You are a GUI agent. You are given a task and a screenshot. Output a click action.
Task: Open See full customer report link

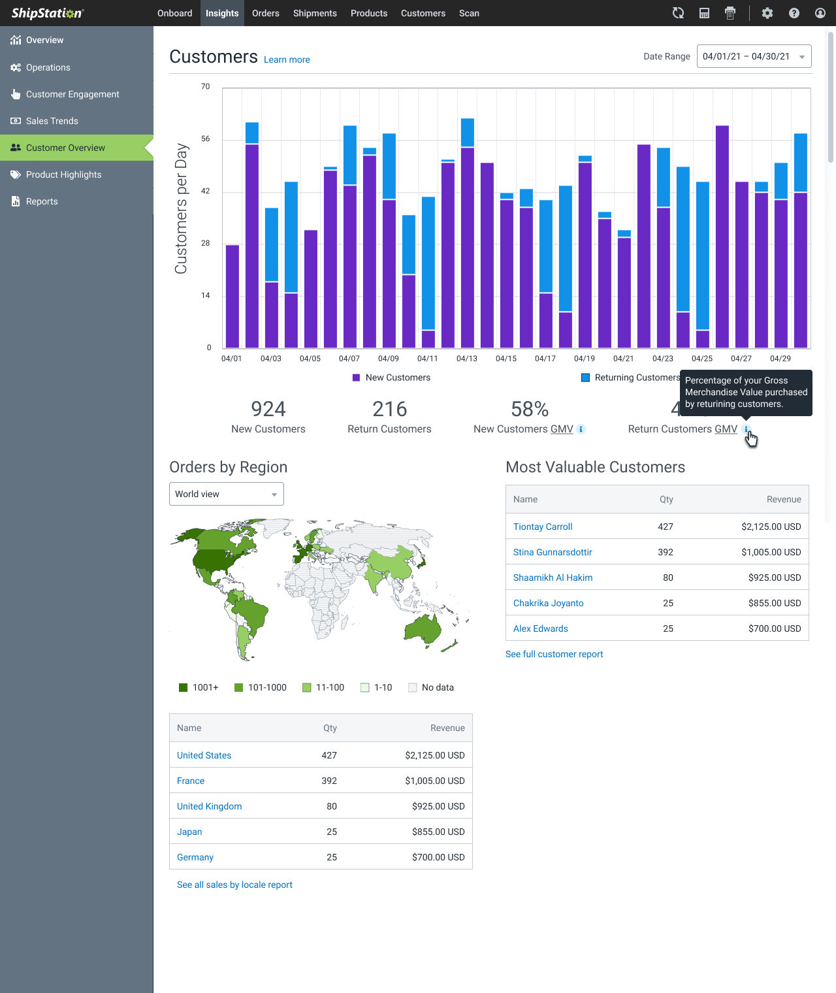click(x=554, y=654)
